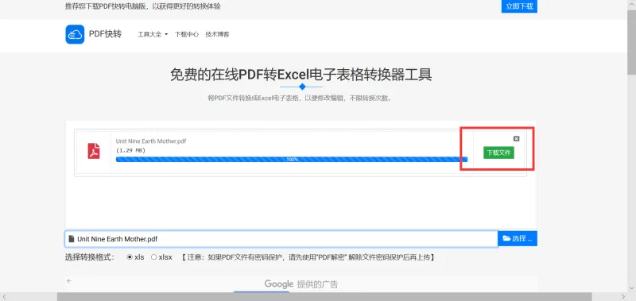Click the blue 选择 file browse button
This screenshot has height=301, width=636.
pyautogui.click(x=518, y=238)
